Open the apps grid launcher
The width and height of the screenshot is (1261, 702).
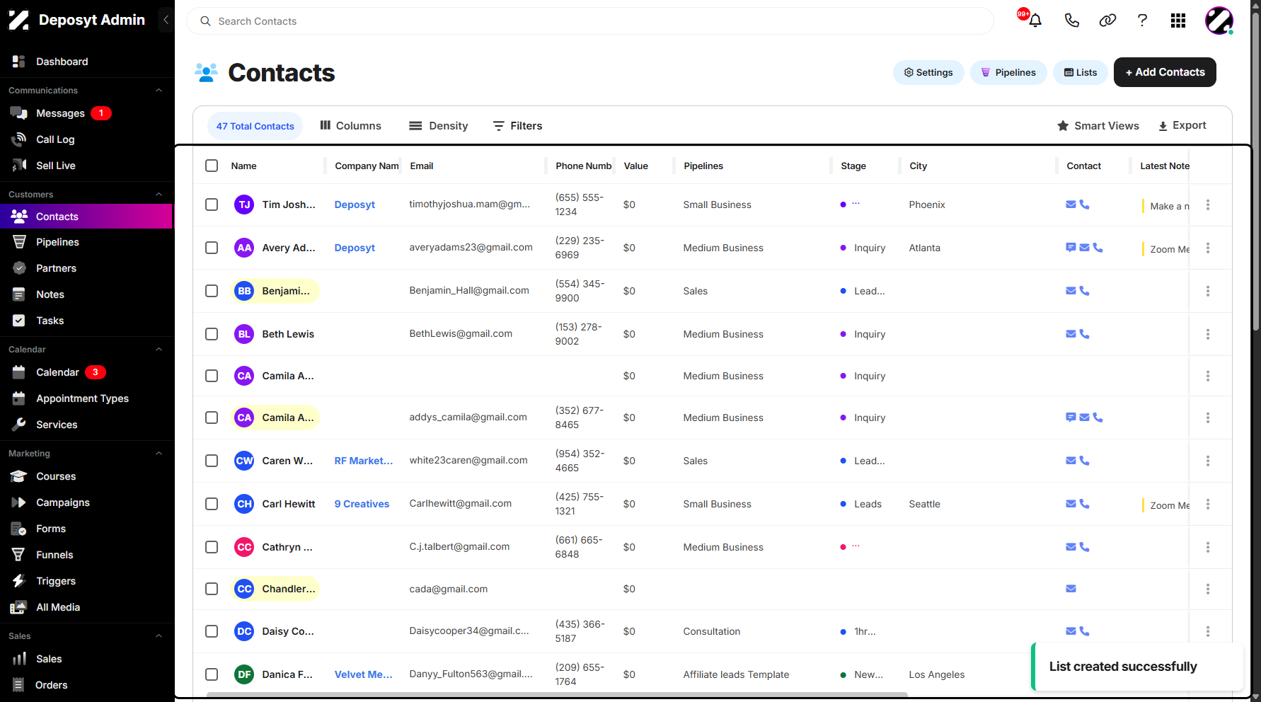pos(1178,21)
